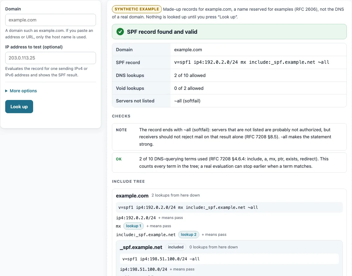This screenshot has width=352, height=276.
Task: Click the OK label in checks
Action: [119, 159]
